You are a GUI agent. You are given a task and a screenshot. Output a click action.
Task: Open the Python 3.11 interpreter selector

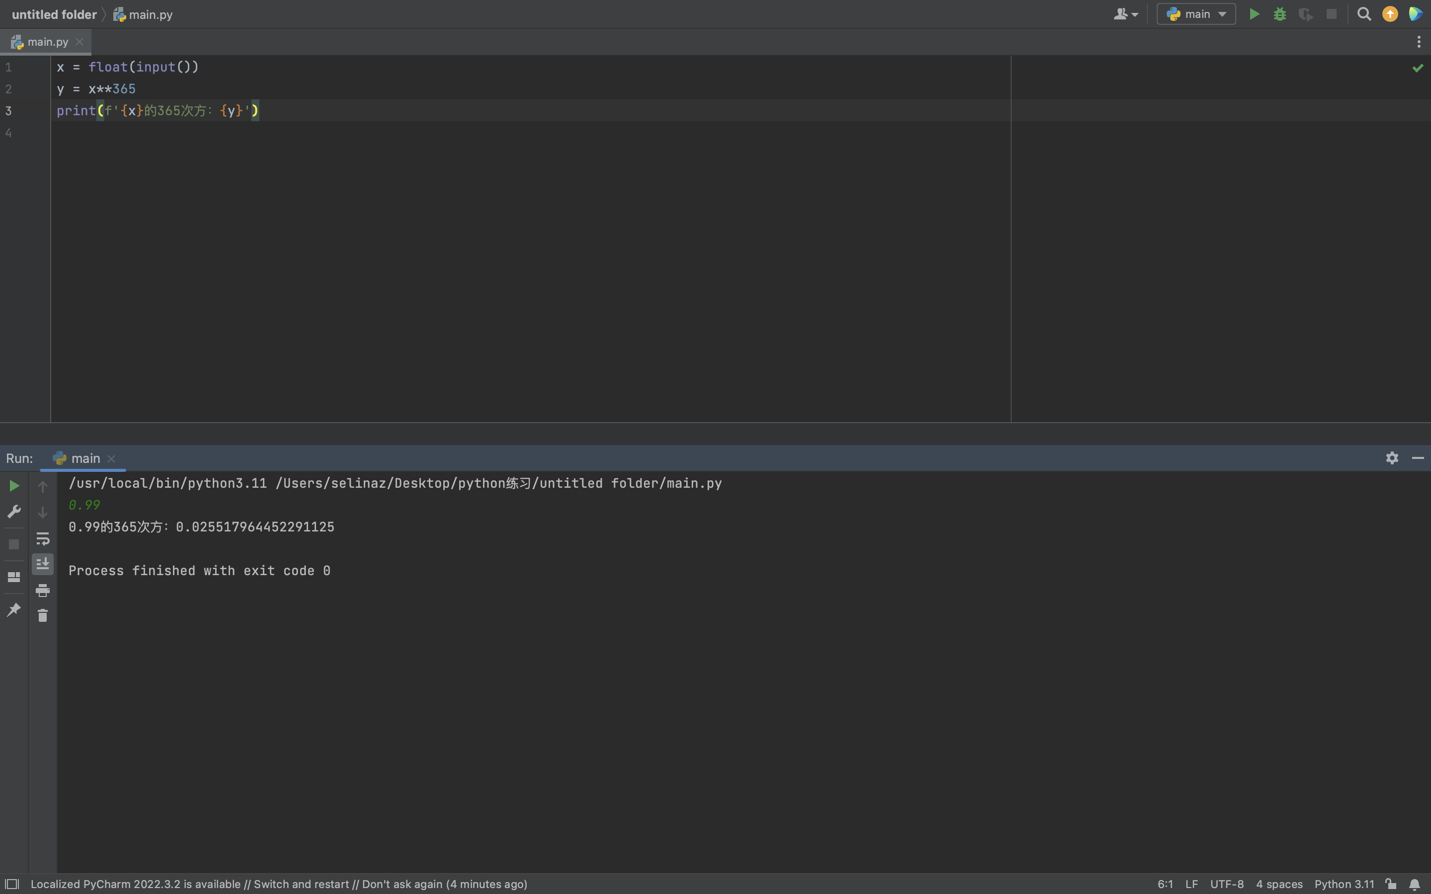click(1344, 884)
